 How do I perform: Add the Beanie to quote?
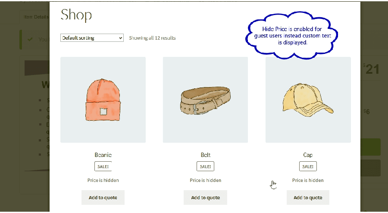[103, 197]
